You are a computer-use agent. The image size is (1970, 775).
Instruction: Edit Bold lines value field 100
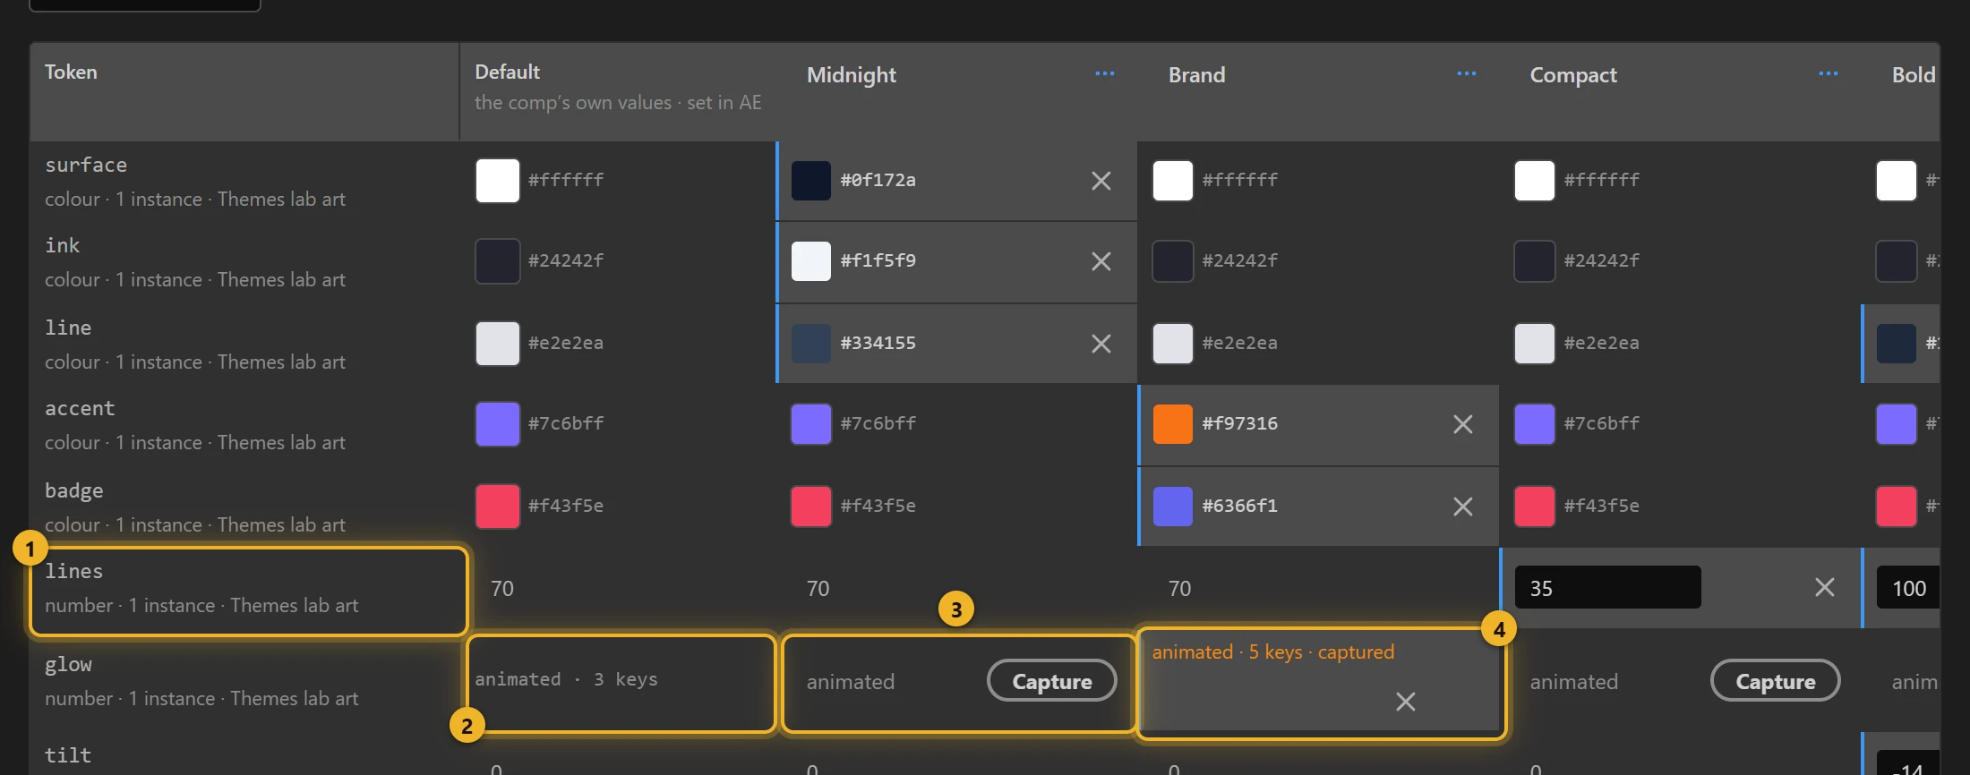click(1908, 587)
